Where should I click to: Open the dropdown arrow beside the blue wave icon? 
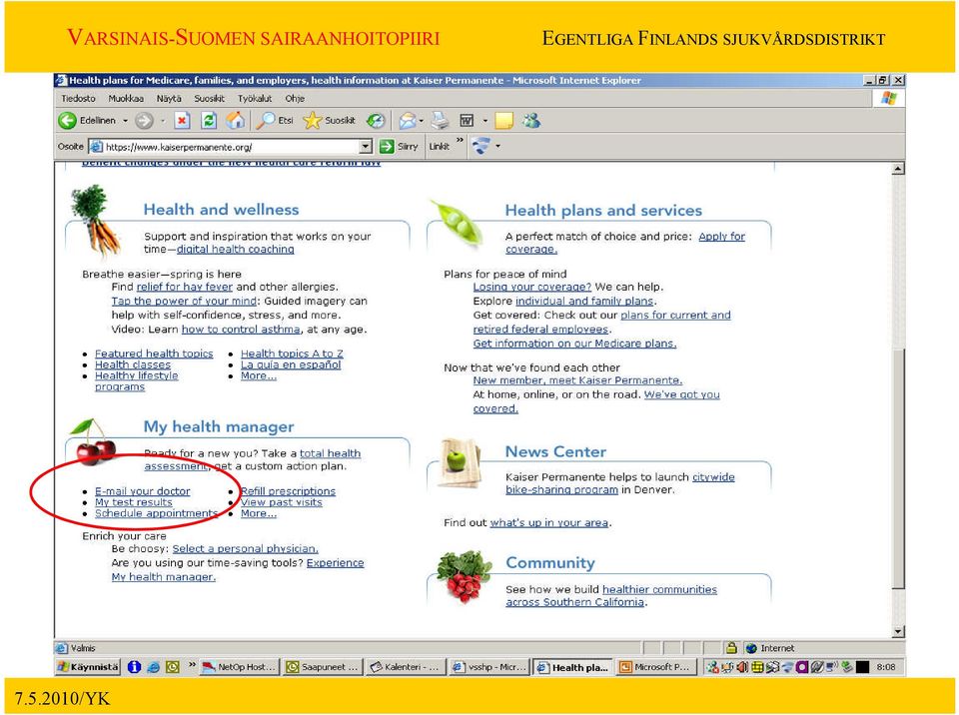(497, 146)
